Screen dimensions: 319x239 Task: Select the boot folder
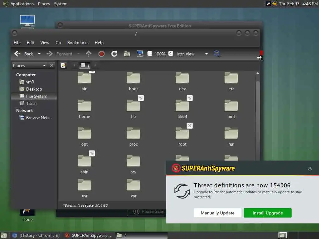click(x=133, y=82)
